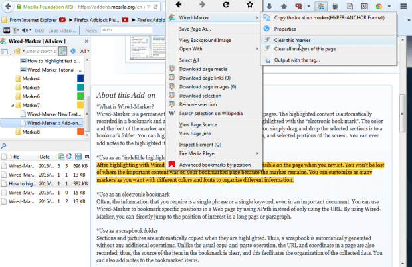Toggle the Wired-Marker toolbar button
Image resolution: width=412 pixels, height=267 pixels.
tap(320, 6)
